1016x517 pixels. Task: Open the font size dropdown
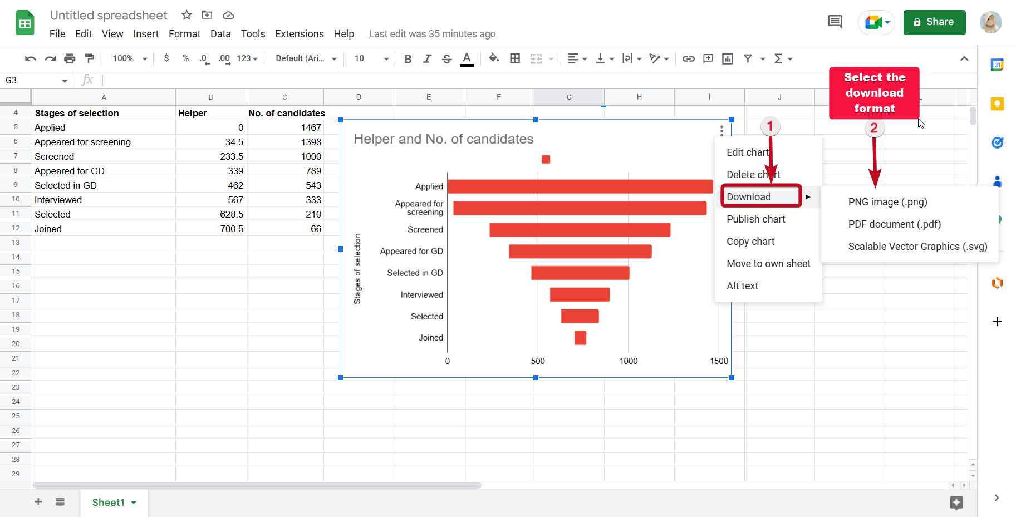pos(371,58)
